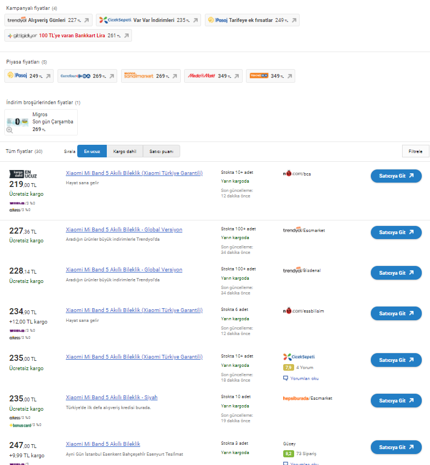Image resolution: width=430 pixels, height=465 pixels.
Task: Click the ÇiçekSepeti 7,9 rating badge
Action: point(289,367)
